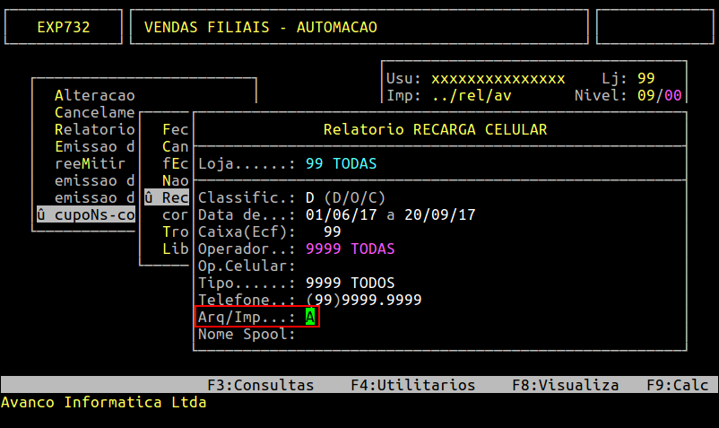Click highlighted cupoNs-co menu item
This screenshot has width=719, height=428.
85,214
